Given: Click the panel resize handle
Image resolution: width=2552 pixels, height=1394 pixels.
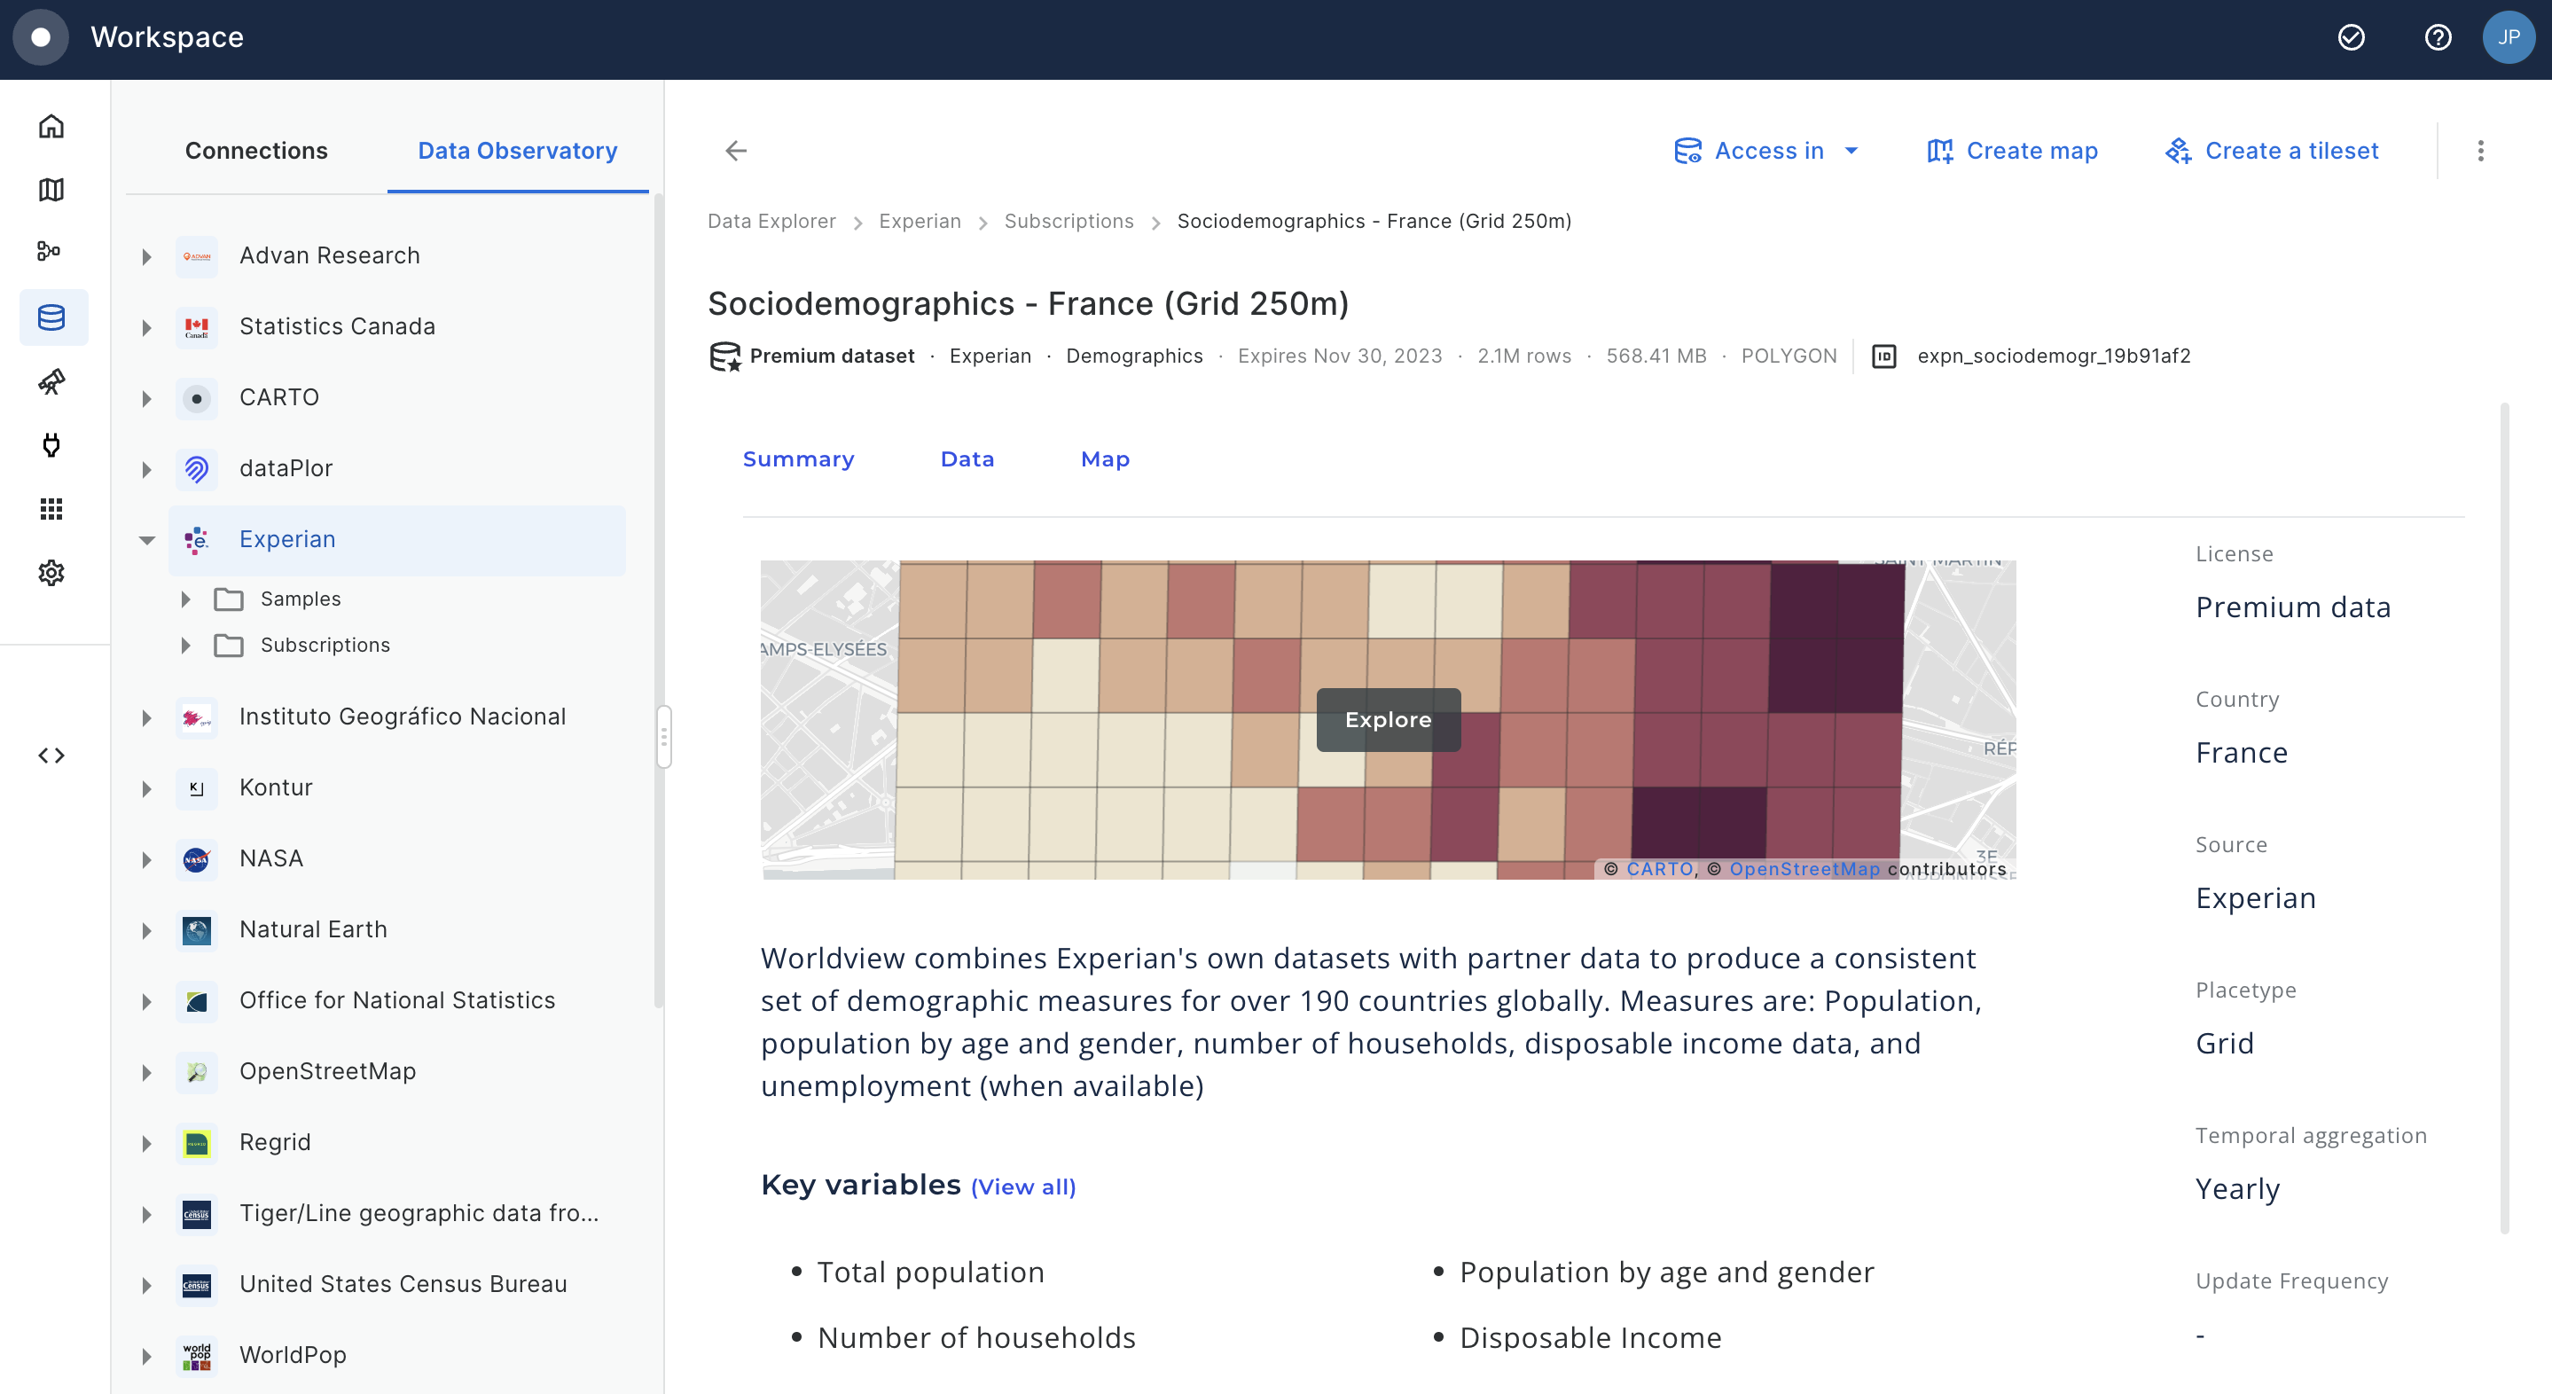Looking at the screenshot, I should click(664, 736).
